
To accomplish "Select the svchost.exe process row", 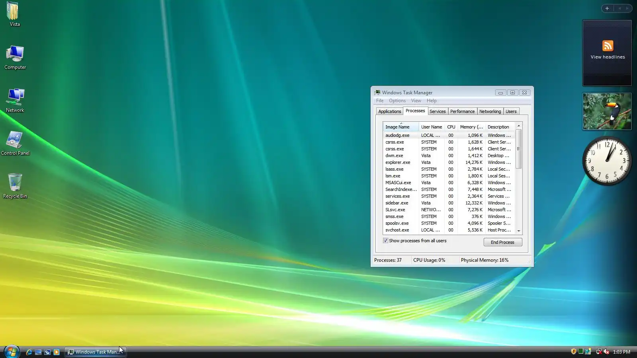I will tap(449, 230).
